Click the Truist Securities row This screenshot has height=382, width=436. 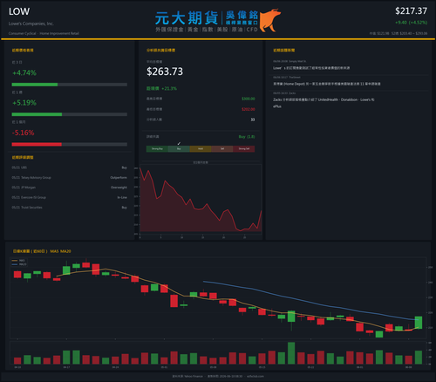pyautogui.click(x=70, y=208)
